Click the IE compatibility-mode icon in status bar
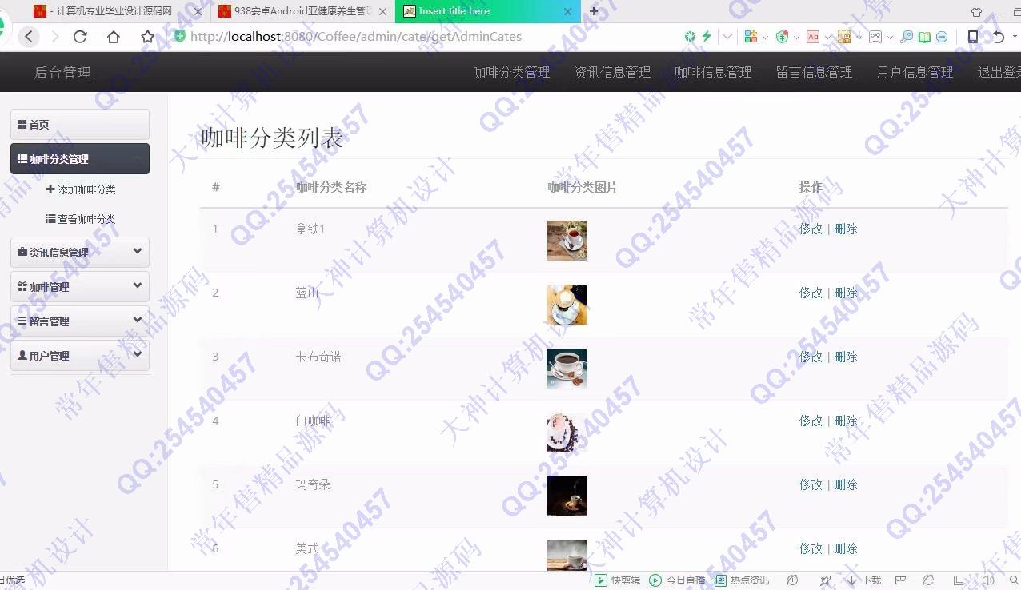This screenshot has height=590, width=1021. [929, 580]
